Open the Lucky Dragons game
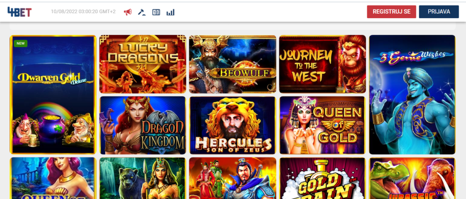466x199 pixels. (x=142, y=64)
